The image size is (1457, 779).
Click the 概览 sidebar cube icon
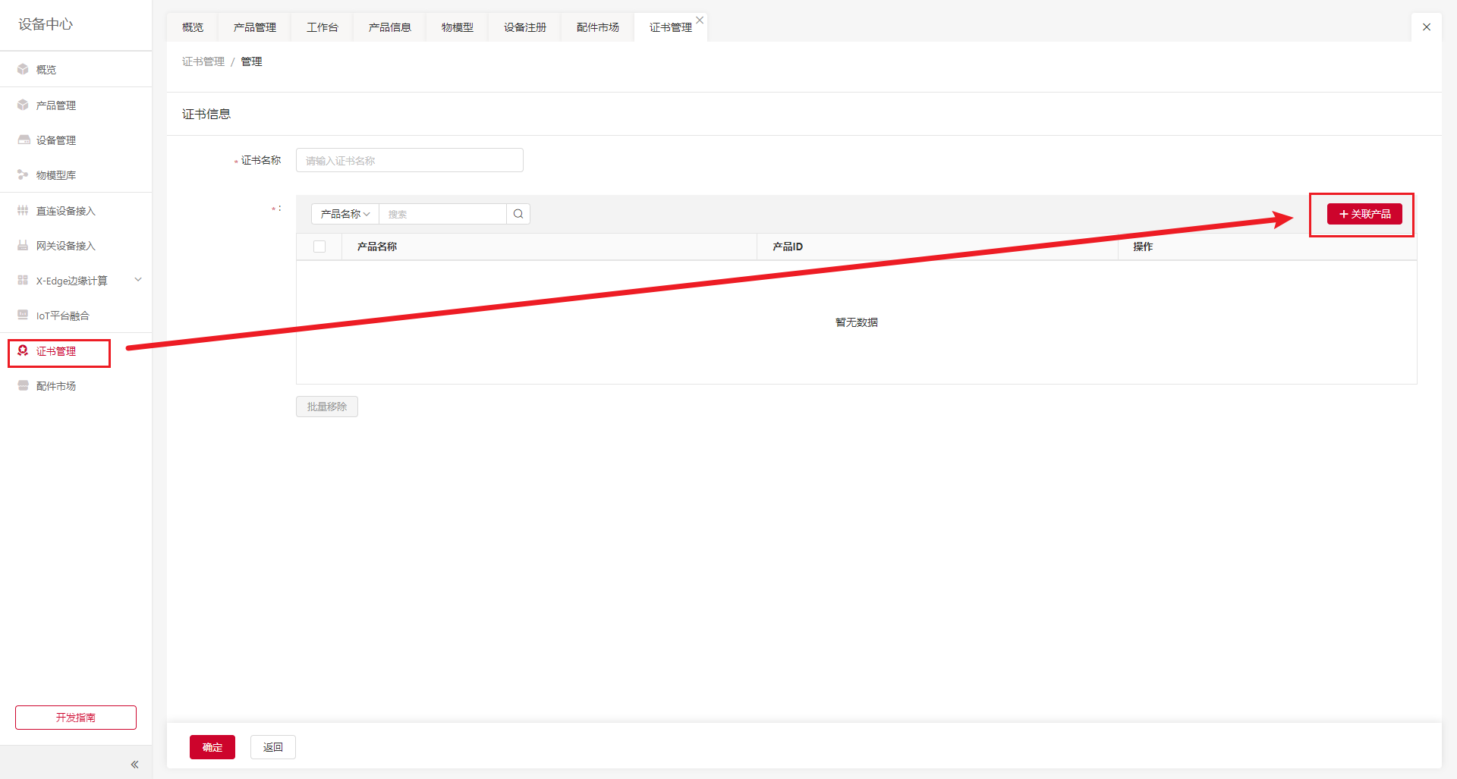tap(23, 69)
